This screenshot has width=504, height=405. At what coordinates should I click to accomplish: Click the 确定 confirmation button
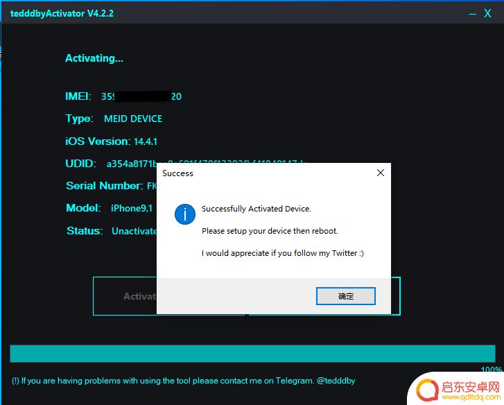tap(345, 296)
